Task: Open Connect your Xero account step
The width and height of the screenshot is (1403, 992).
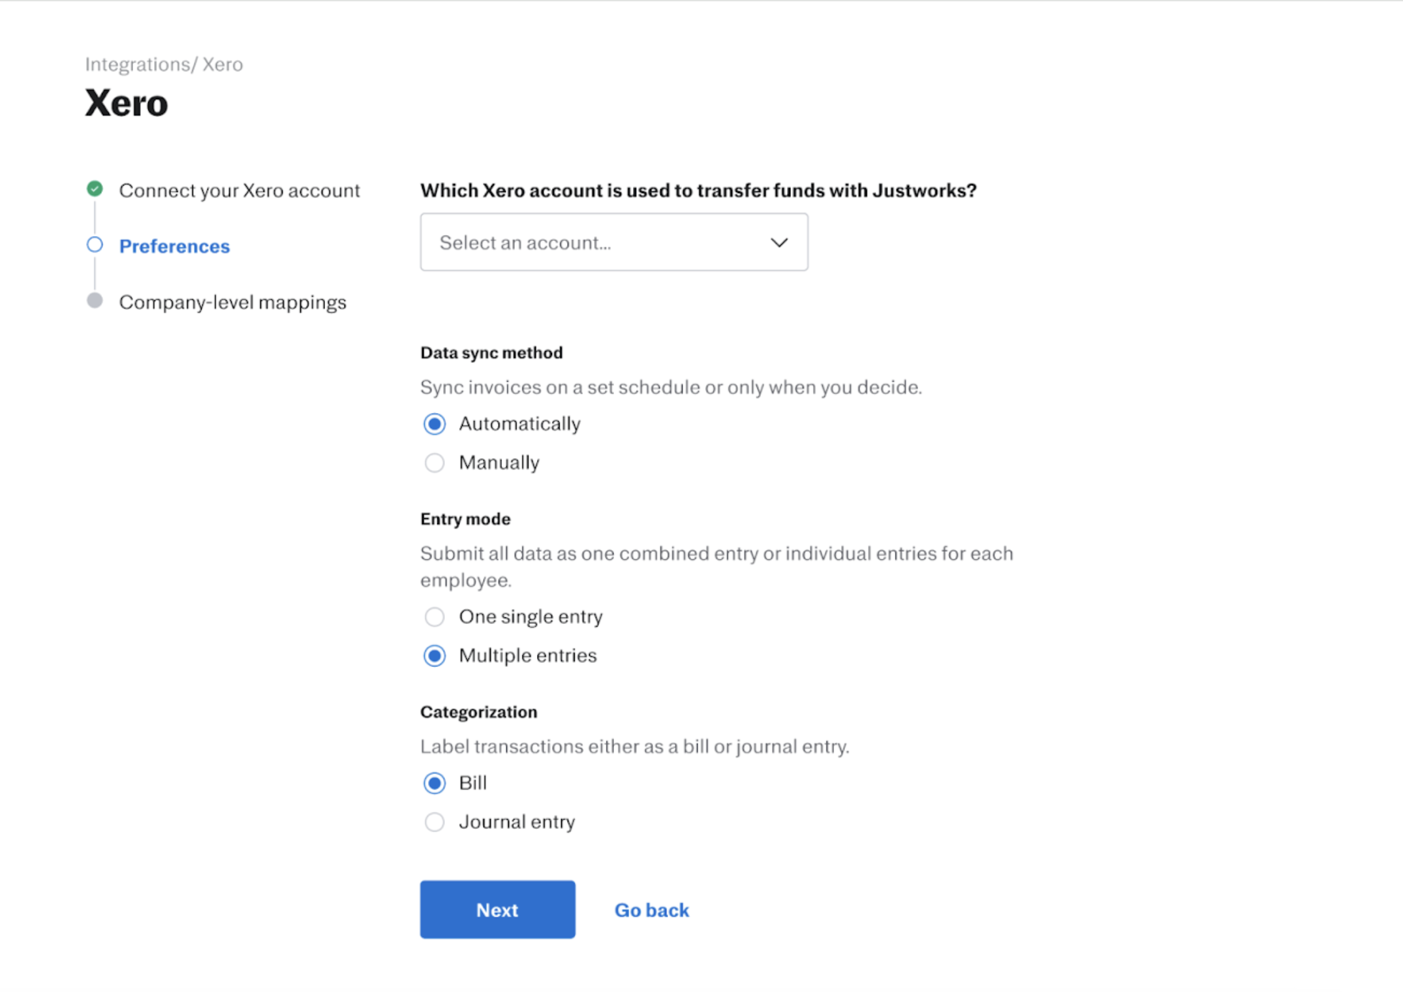Action: 239,191
